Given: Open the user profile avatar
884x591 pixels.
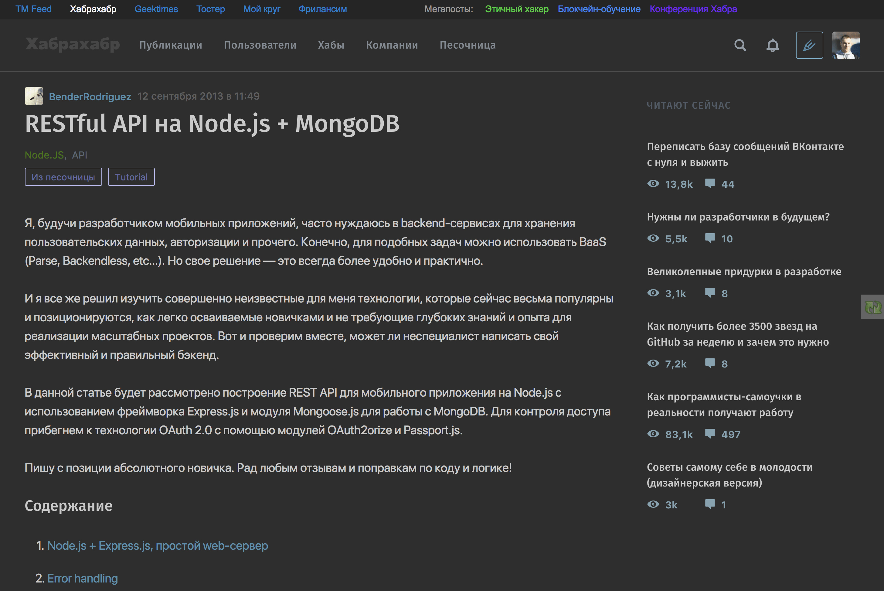Looking at the screenshot, I should point(845,45).
